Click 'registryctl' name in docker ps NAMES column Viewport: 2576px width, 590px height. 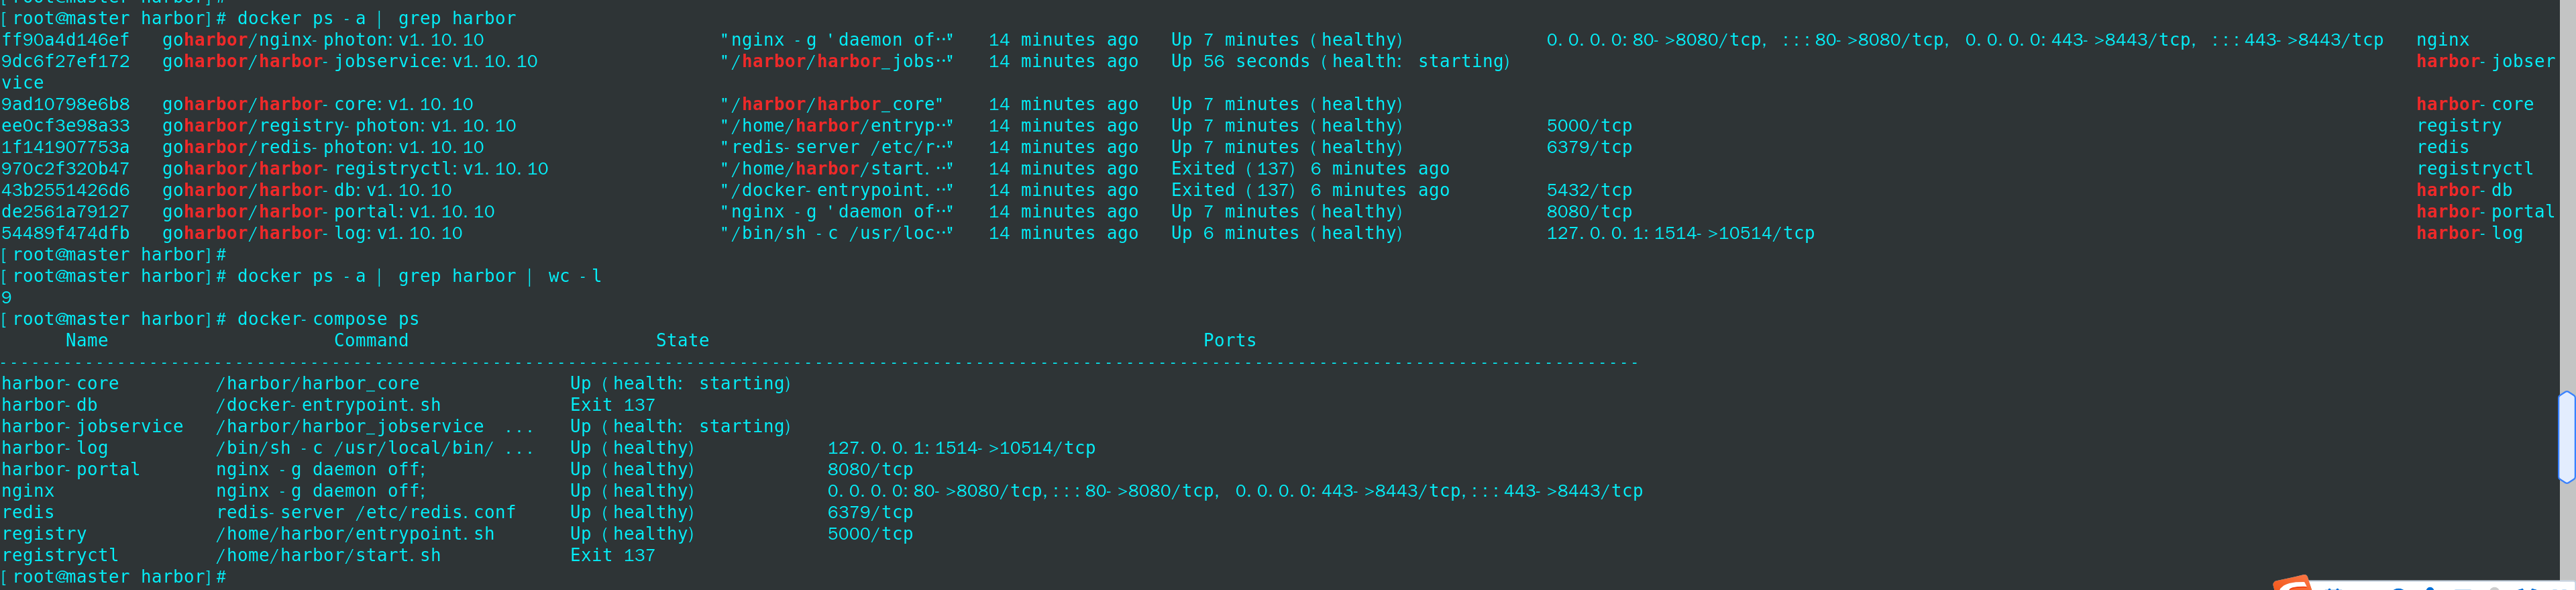point(2475,169)
